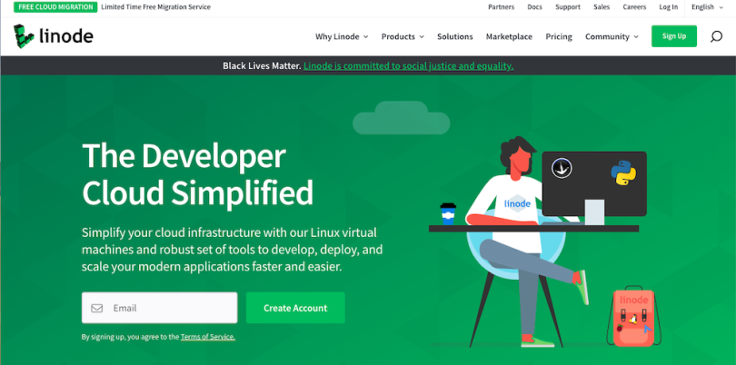This screenshot has width=736, height=365.
Task: Click the round black badge on the monitor
Action: coord(562,168)
